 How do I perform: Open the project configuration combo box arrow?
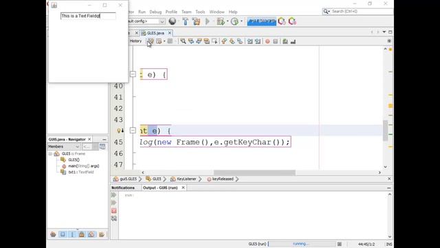pos(162,21)
